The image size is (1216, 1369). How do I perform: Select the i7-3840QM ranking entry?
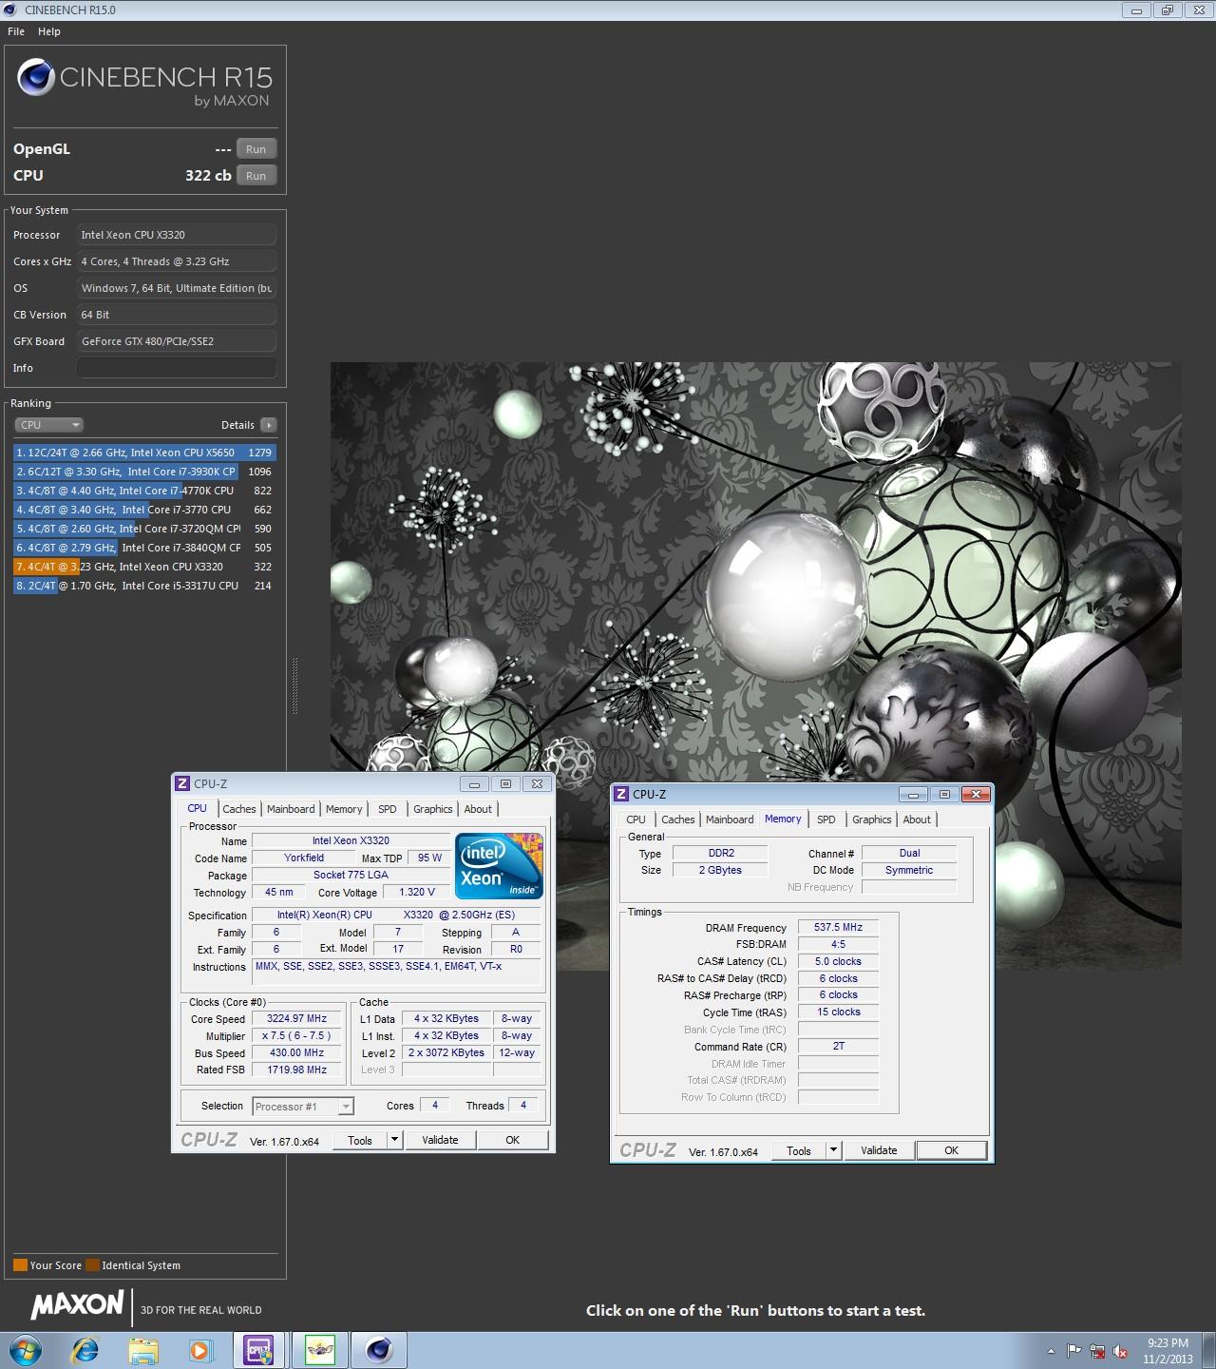[x=144, y=548]
